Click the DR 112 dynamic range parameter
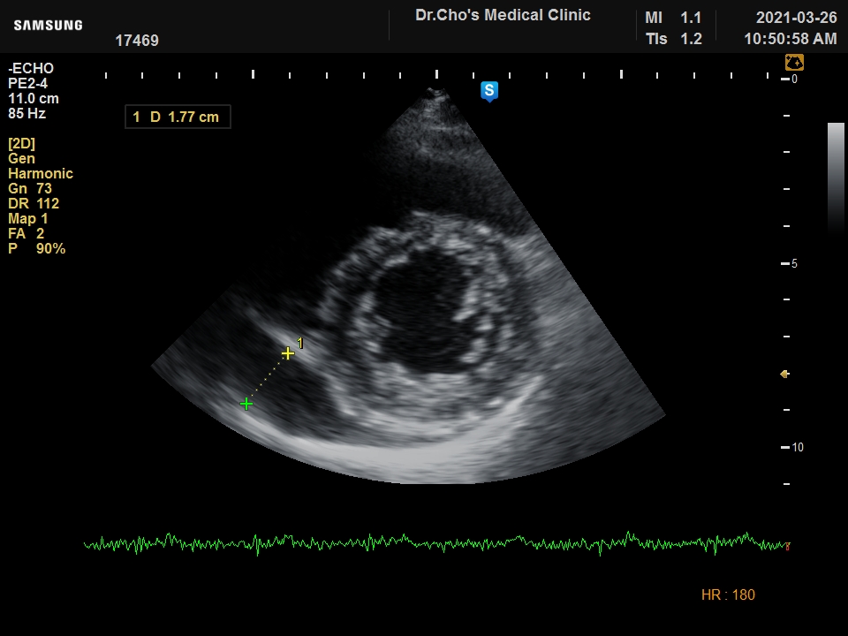The width and height of the screenshot is (848, 636). click(x=34, y=204)
